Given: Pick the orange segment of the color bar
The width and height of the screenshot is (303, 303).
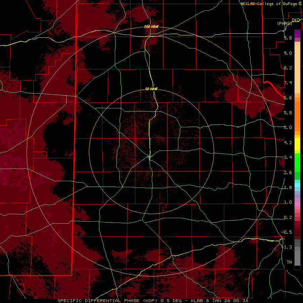Looking at the screenshot, I should click(x=297, y=116).
